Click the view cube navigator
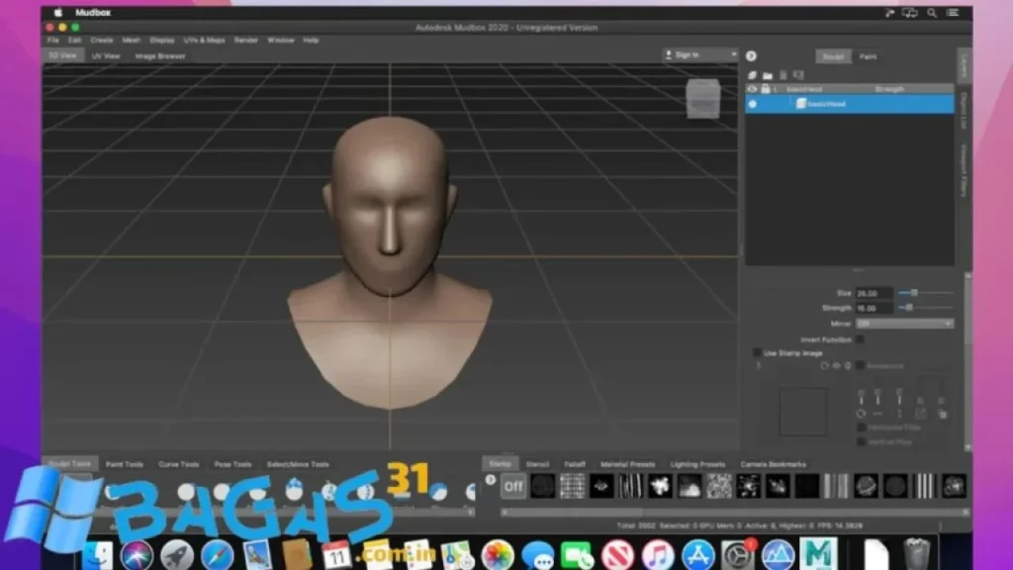This screenshot has height=570, width=1013. pyautogui.click(x=703, y=99)
